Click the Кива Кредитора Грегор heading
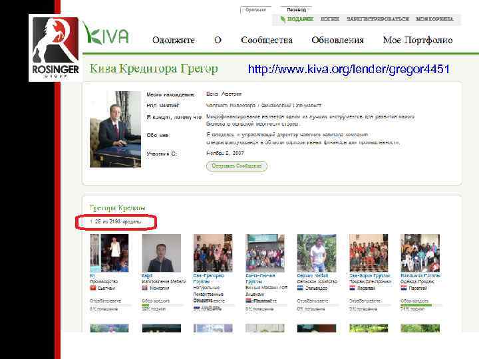 [154, 68]
